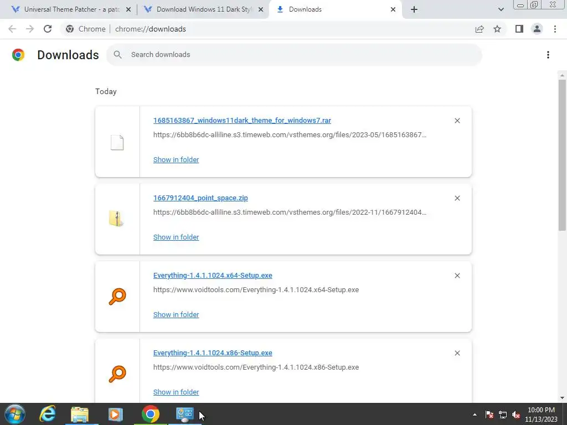
Task: Bookmark this tab with star icon
Action: (497, 29)
